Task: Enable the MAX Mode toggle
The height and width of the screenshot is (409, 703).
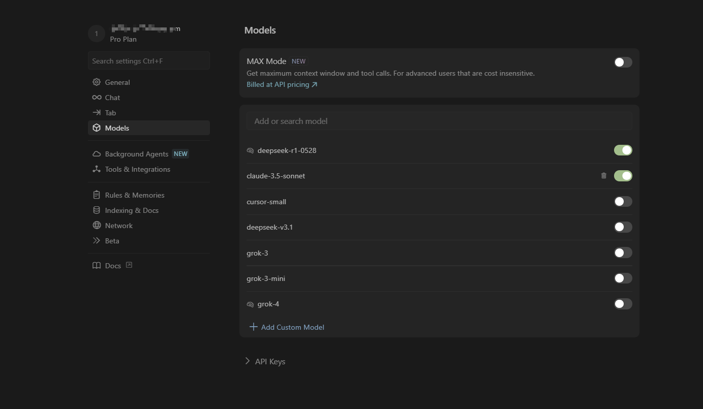Action: click(623, 62)
